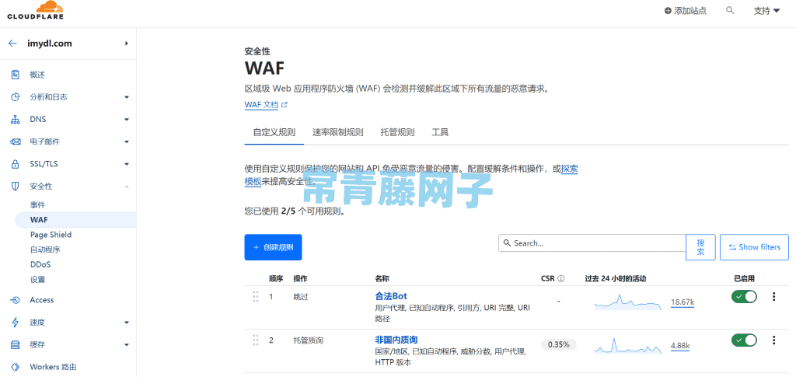The width and height of the screenshot is (796, 377).
Task: Switch to the 托管规则 tab
Action: coord(397,132)
